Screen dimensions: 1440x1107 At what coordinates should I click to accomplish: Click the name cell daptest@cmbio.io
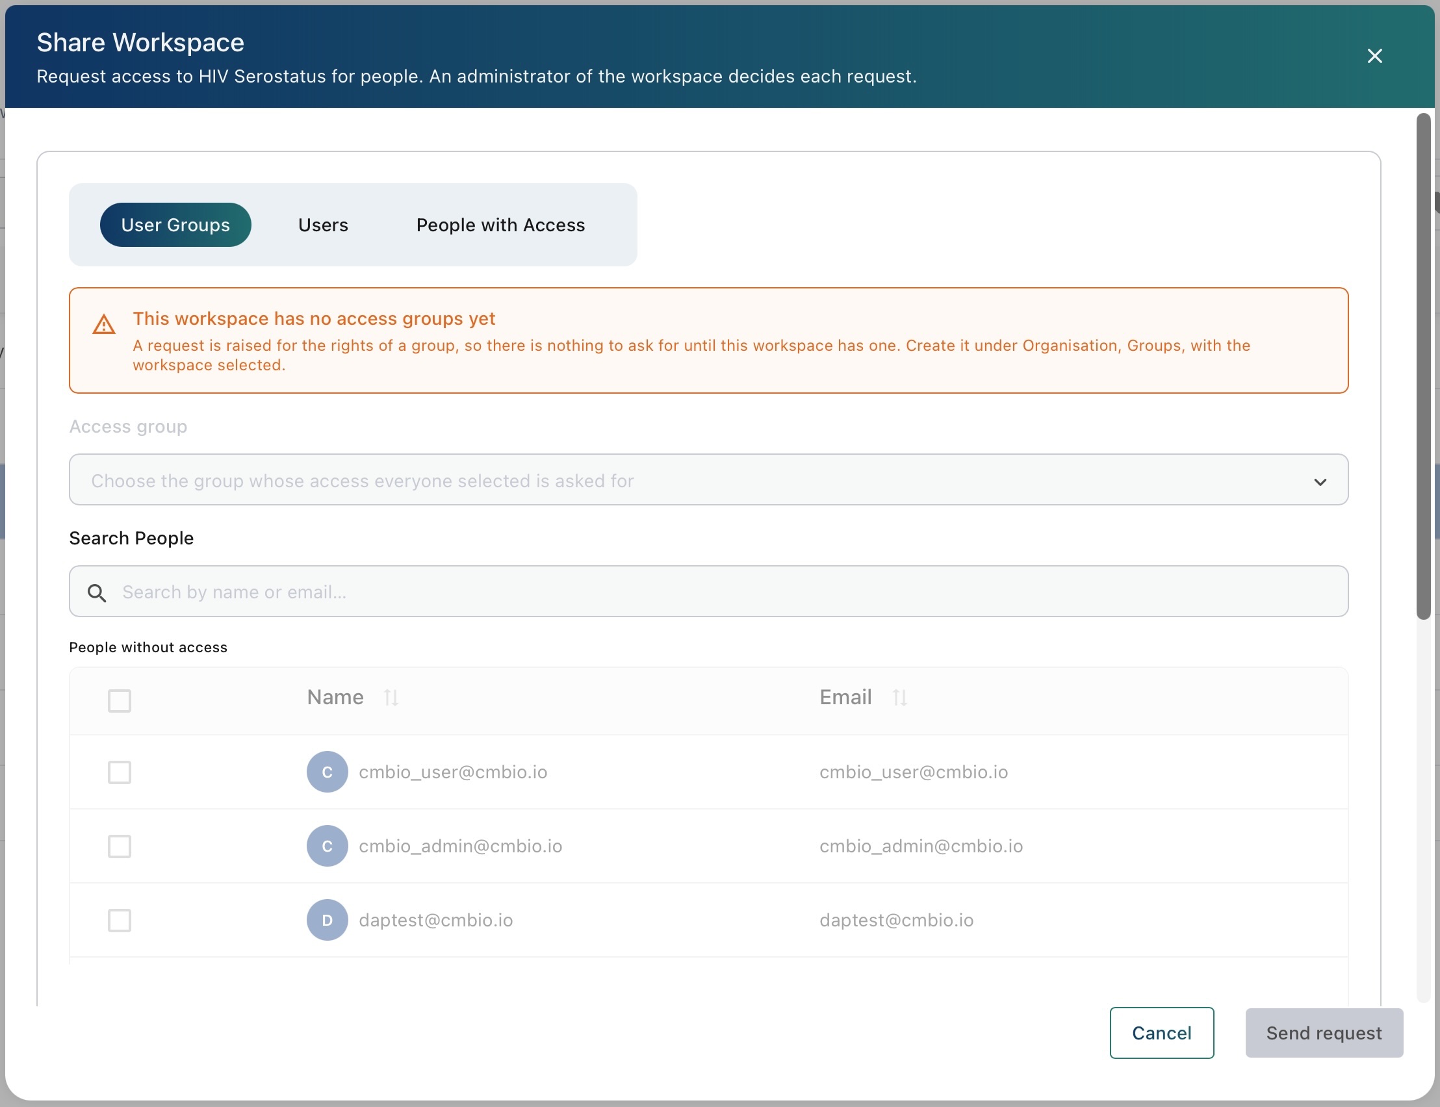click(x=435, y=920)
